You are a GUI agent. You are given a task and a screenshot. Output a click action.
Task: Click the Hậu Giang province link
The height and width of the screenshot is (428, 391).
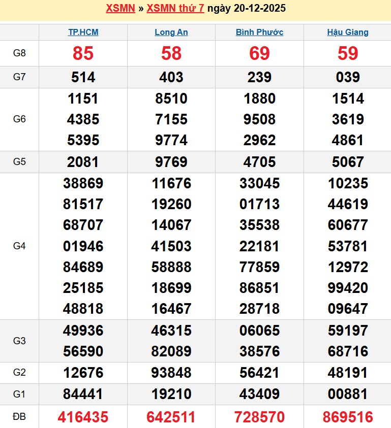(348, 32)
